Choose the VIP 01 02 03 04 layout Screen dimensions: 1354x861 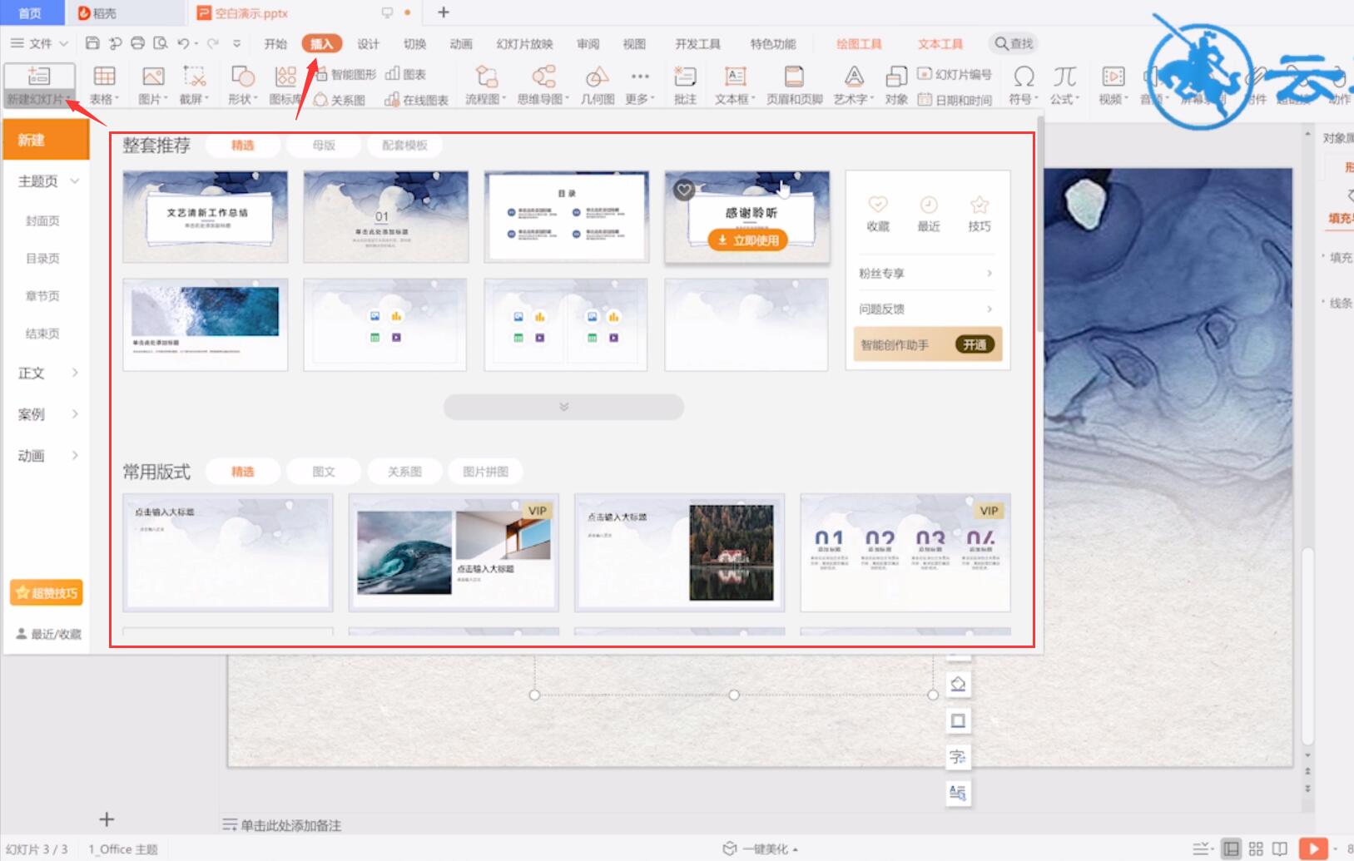click(x=905, y=552)
